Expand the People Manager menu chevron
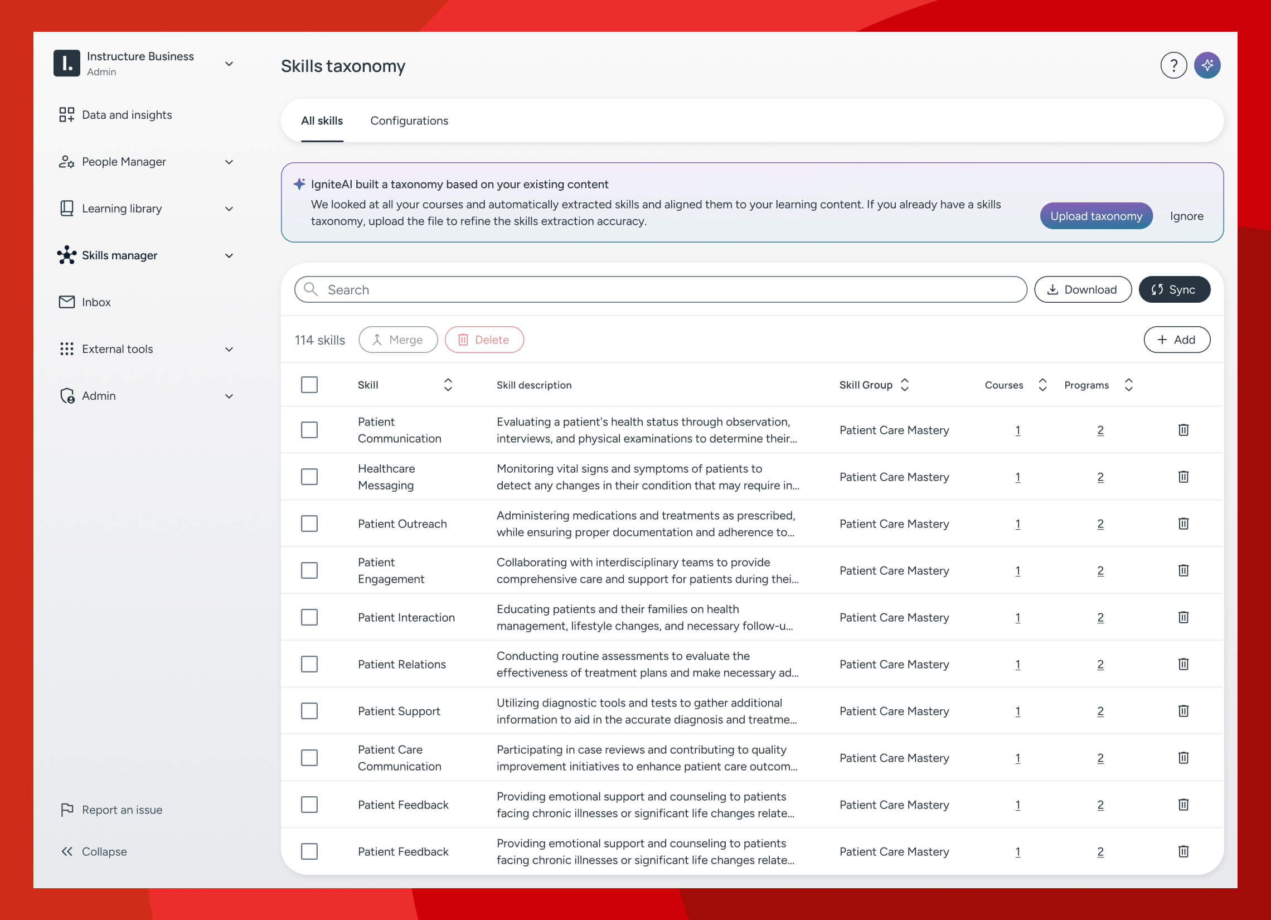1271x920 pixels. tap(229, 162)
